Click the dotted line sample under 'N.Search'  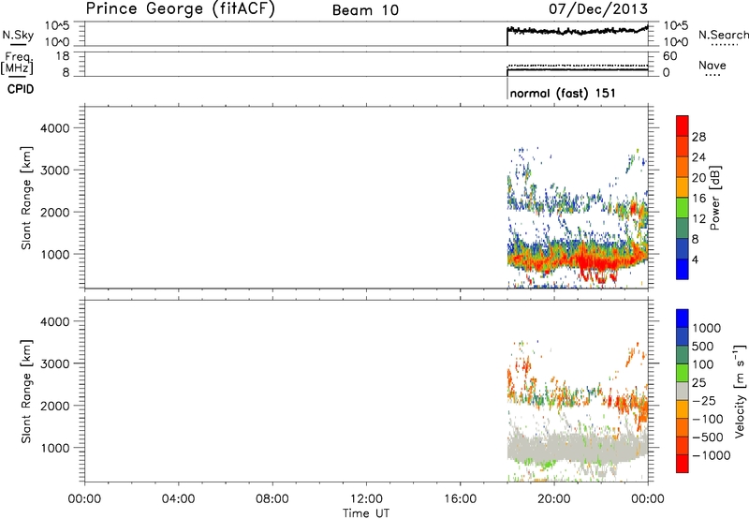click(725, 44)
